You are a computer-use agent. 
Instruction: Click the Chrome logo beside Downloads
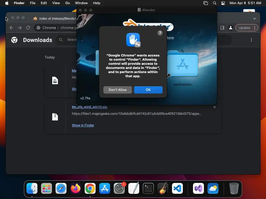(14, 40)
